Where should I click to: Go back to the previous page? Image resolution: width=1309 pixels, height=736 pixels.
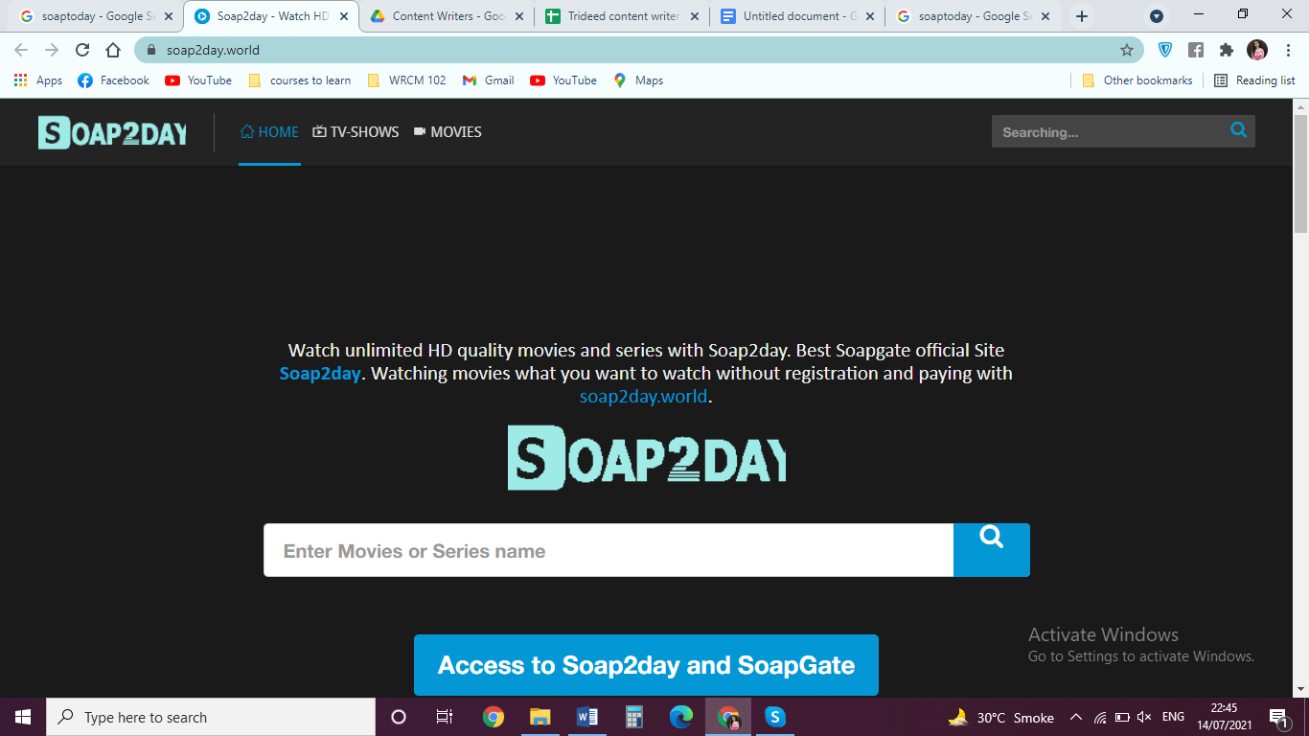[x=21, y=50]
